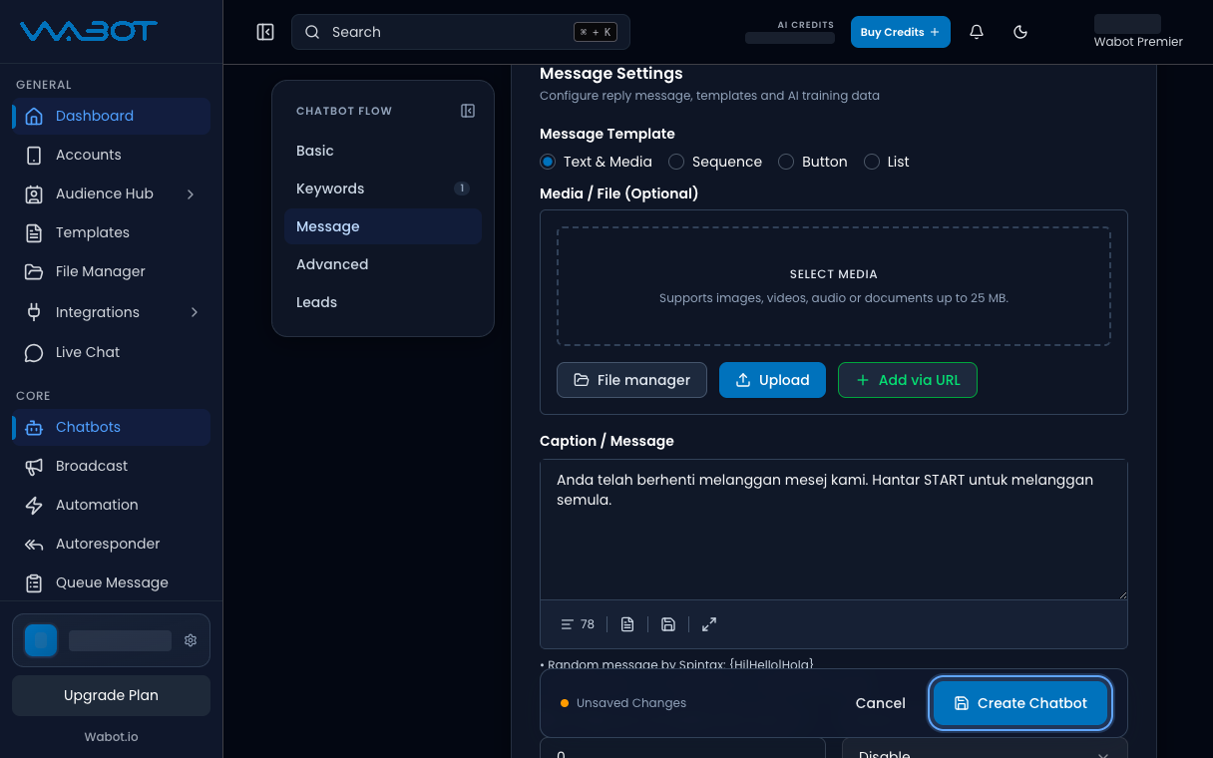Insert template via the document icon below caption
This screenshot has width=1213, height=758.
coord(627,624)
